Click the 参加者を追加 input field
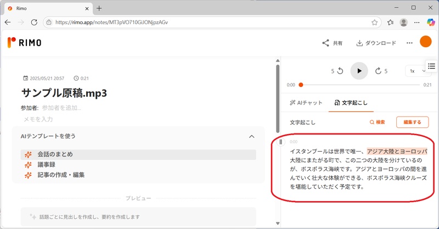Image resolution: width=439 pixels, height=229 pixels. click(x=61, y=108)
